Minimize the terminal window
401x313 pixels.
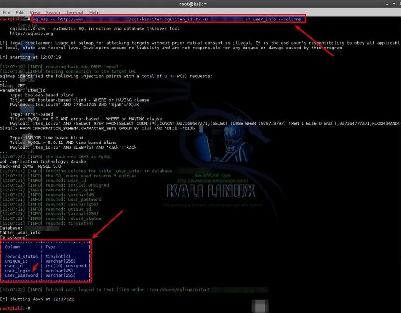[387, 4]
